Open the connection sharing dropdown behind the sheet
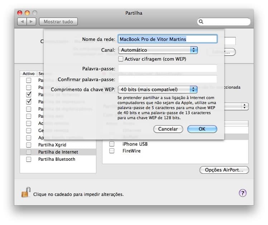This screenshot has height=225, width=268. point(236,106)
